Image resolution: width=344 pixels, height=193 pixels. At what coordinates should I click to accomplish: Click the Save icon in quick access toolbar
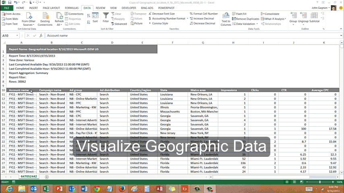[10, 2]
